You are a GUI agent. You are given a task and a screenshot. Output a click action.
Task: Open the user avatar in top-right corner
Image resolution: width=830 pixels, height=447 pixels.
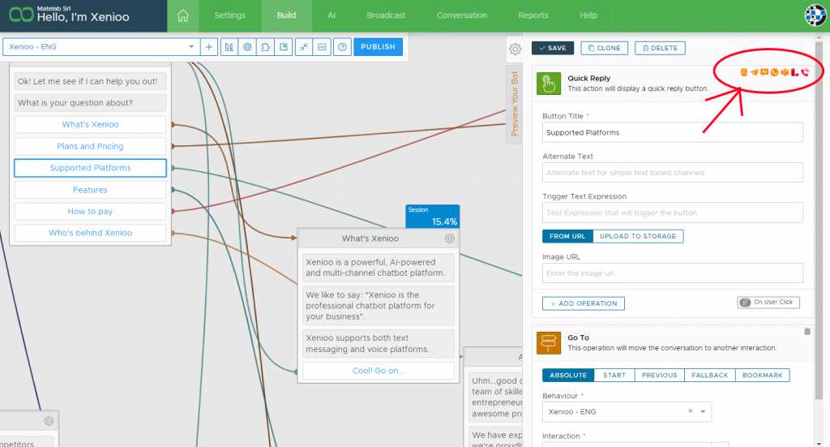pyautogui.click(x=815, y=15)
